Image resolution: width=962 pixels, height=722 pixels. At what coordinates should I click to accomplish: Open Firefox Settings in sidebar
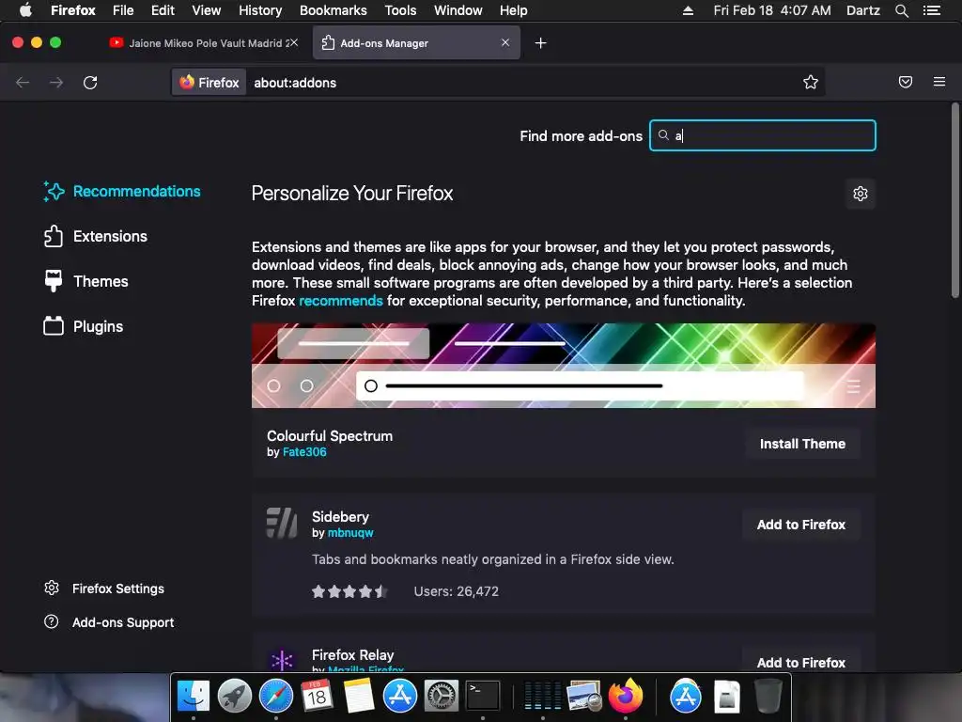[x=104, y=589]
